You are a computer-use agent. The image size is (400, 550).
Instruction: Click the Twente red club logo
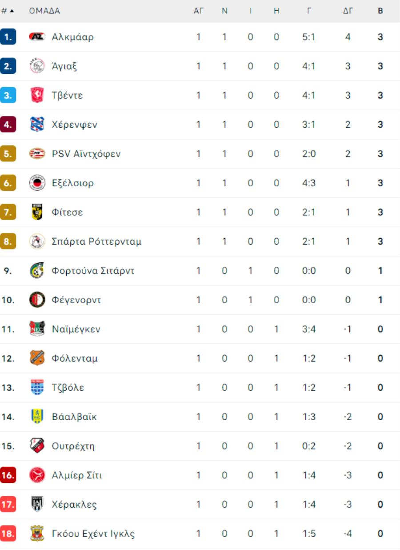(37, 95)
